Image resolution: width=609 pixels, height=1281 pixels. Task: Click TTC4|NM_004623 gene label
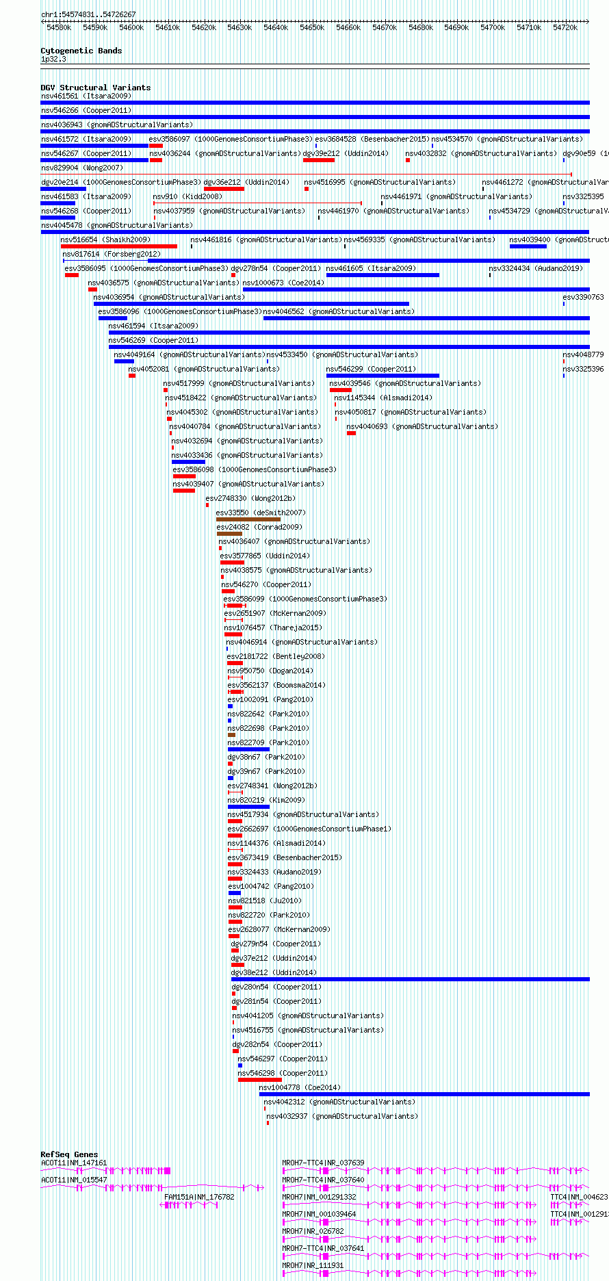point(579,1198)
